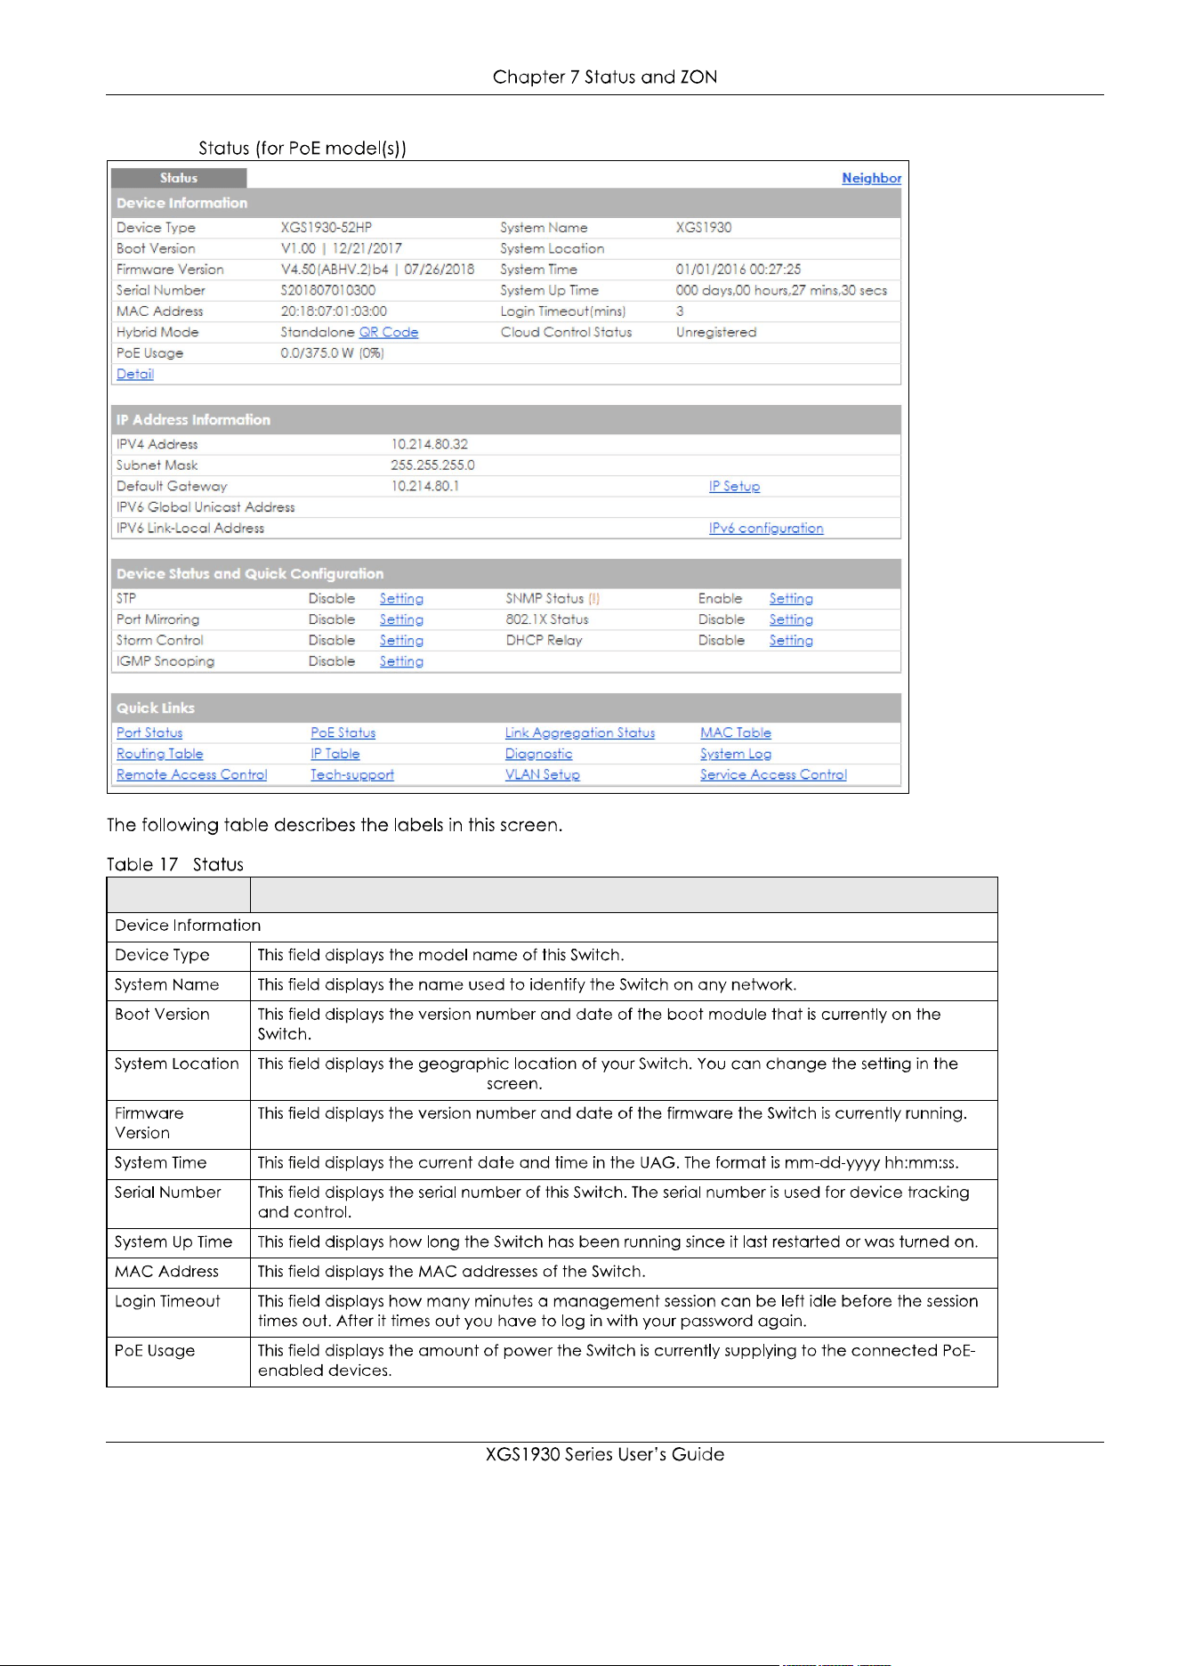
Task: Open Setting link for STP
Action: [x=401, y=599]
